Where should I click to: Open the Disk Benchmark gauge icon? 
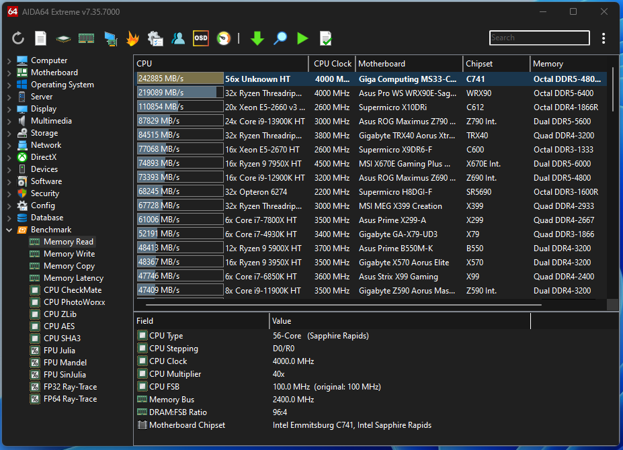[222, 38]
